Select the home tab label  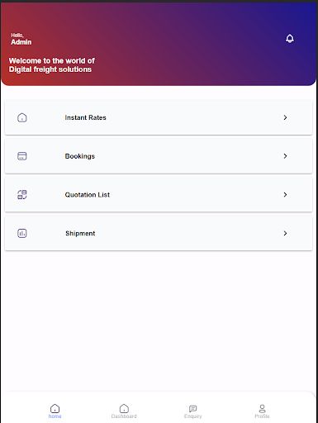coord(55,416)
